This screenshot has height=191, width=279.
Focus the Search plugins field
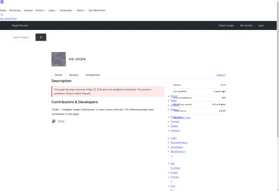click(23, 37)
